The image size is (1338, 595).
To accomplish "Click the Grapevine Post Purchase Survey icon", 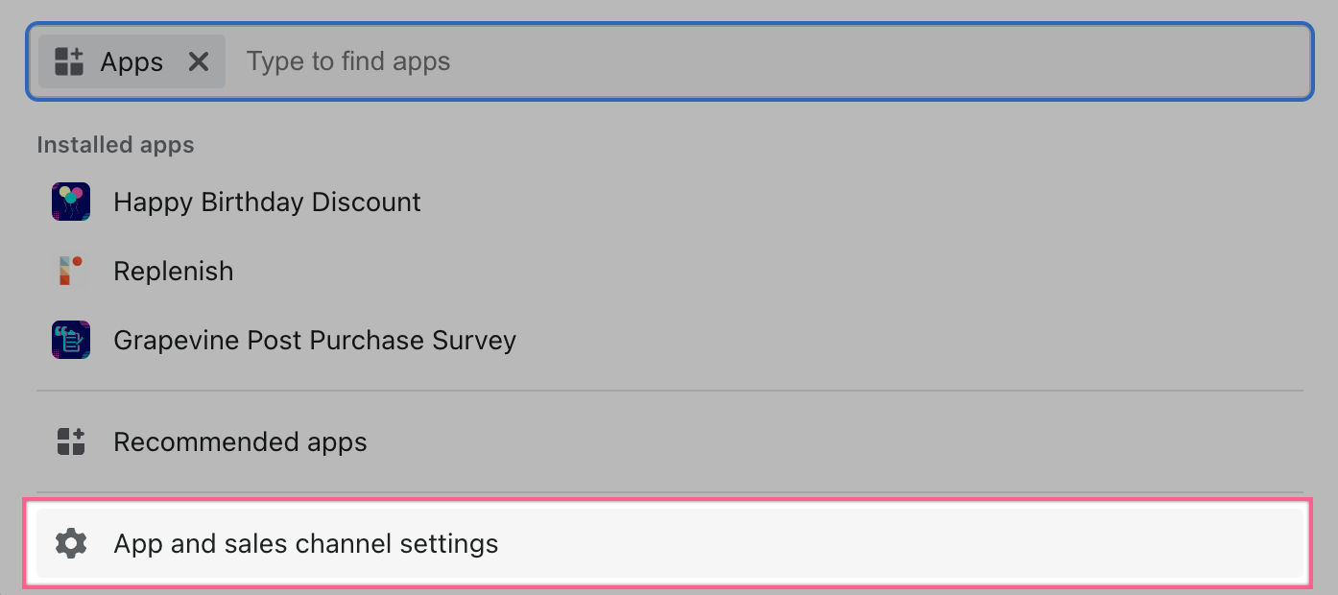I will coord(71,340).
